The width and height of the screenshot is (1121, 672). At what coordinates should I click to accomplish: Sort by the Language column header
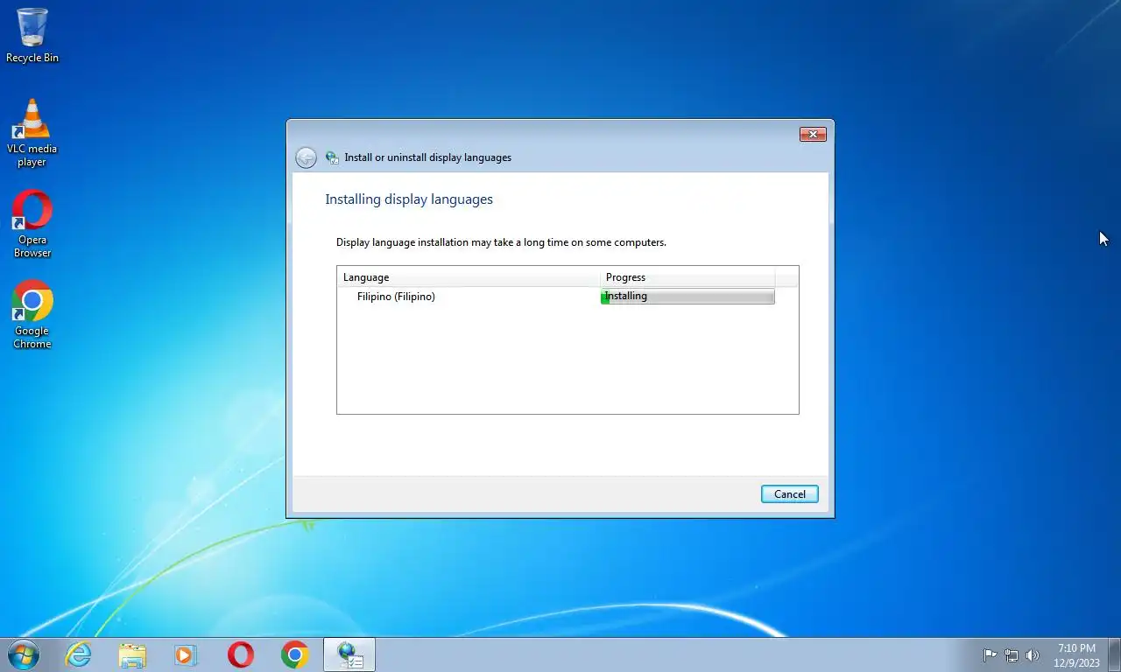[469, 277]
